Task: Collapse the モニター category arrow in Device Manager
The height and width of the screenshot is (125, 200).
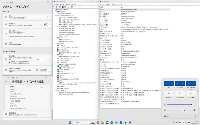Action: tap(56, 81)
